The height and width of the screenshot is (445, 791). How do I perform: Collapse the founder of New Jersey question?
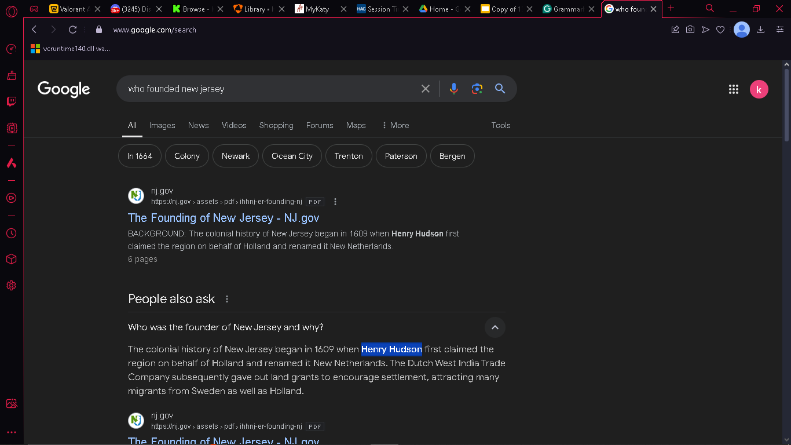[x=495, y=327]
